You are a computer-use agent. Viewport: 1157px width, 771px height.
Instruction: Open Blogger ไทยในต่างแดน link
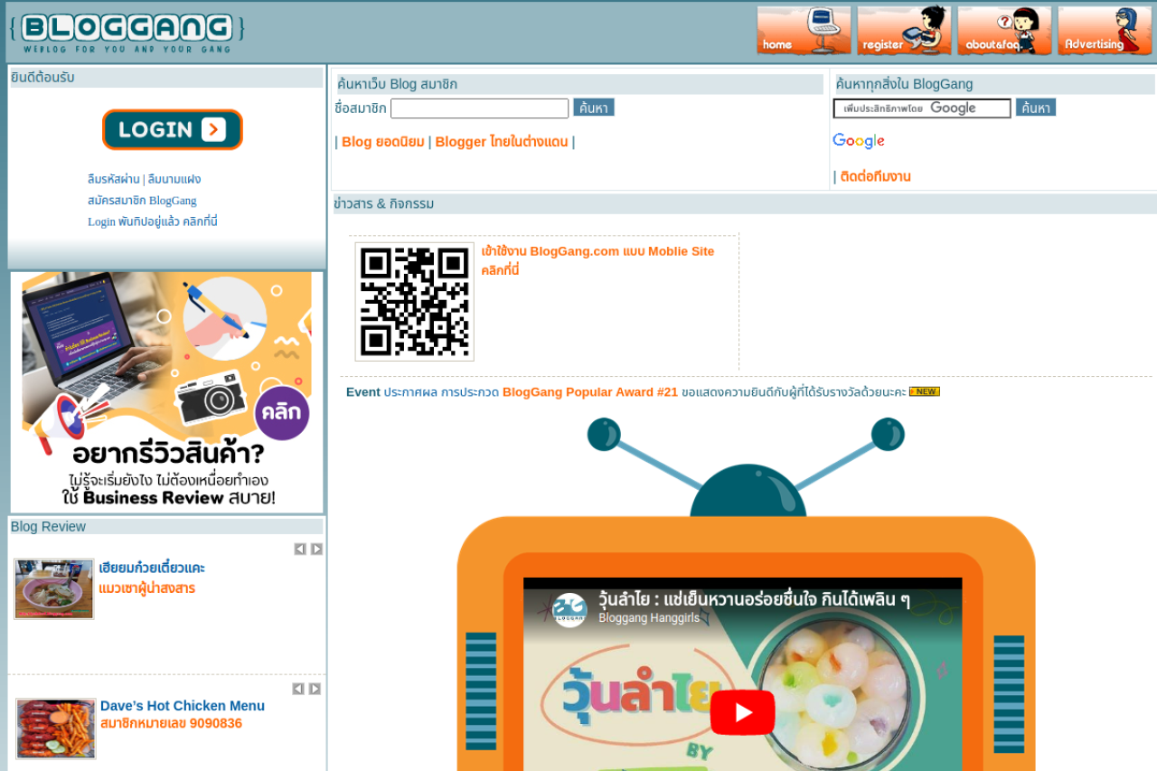(x=502, y=142)
